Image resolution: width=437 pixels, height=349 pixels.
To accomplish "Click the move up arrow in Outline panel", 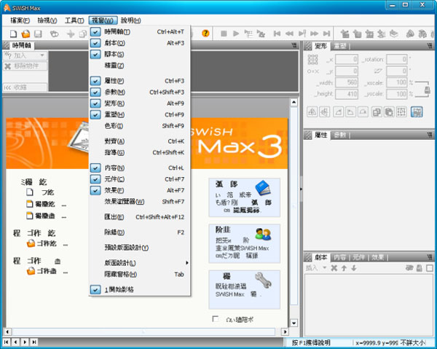I will 344,268.
